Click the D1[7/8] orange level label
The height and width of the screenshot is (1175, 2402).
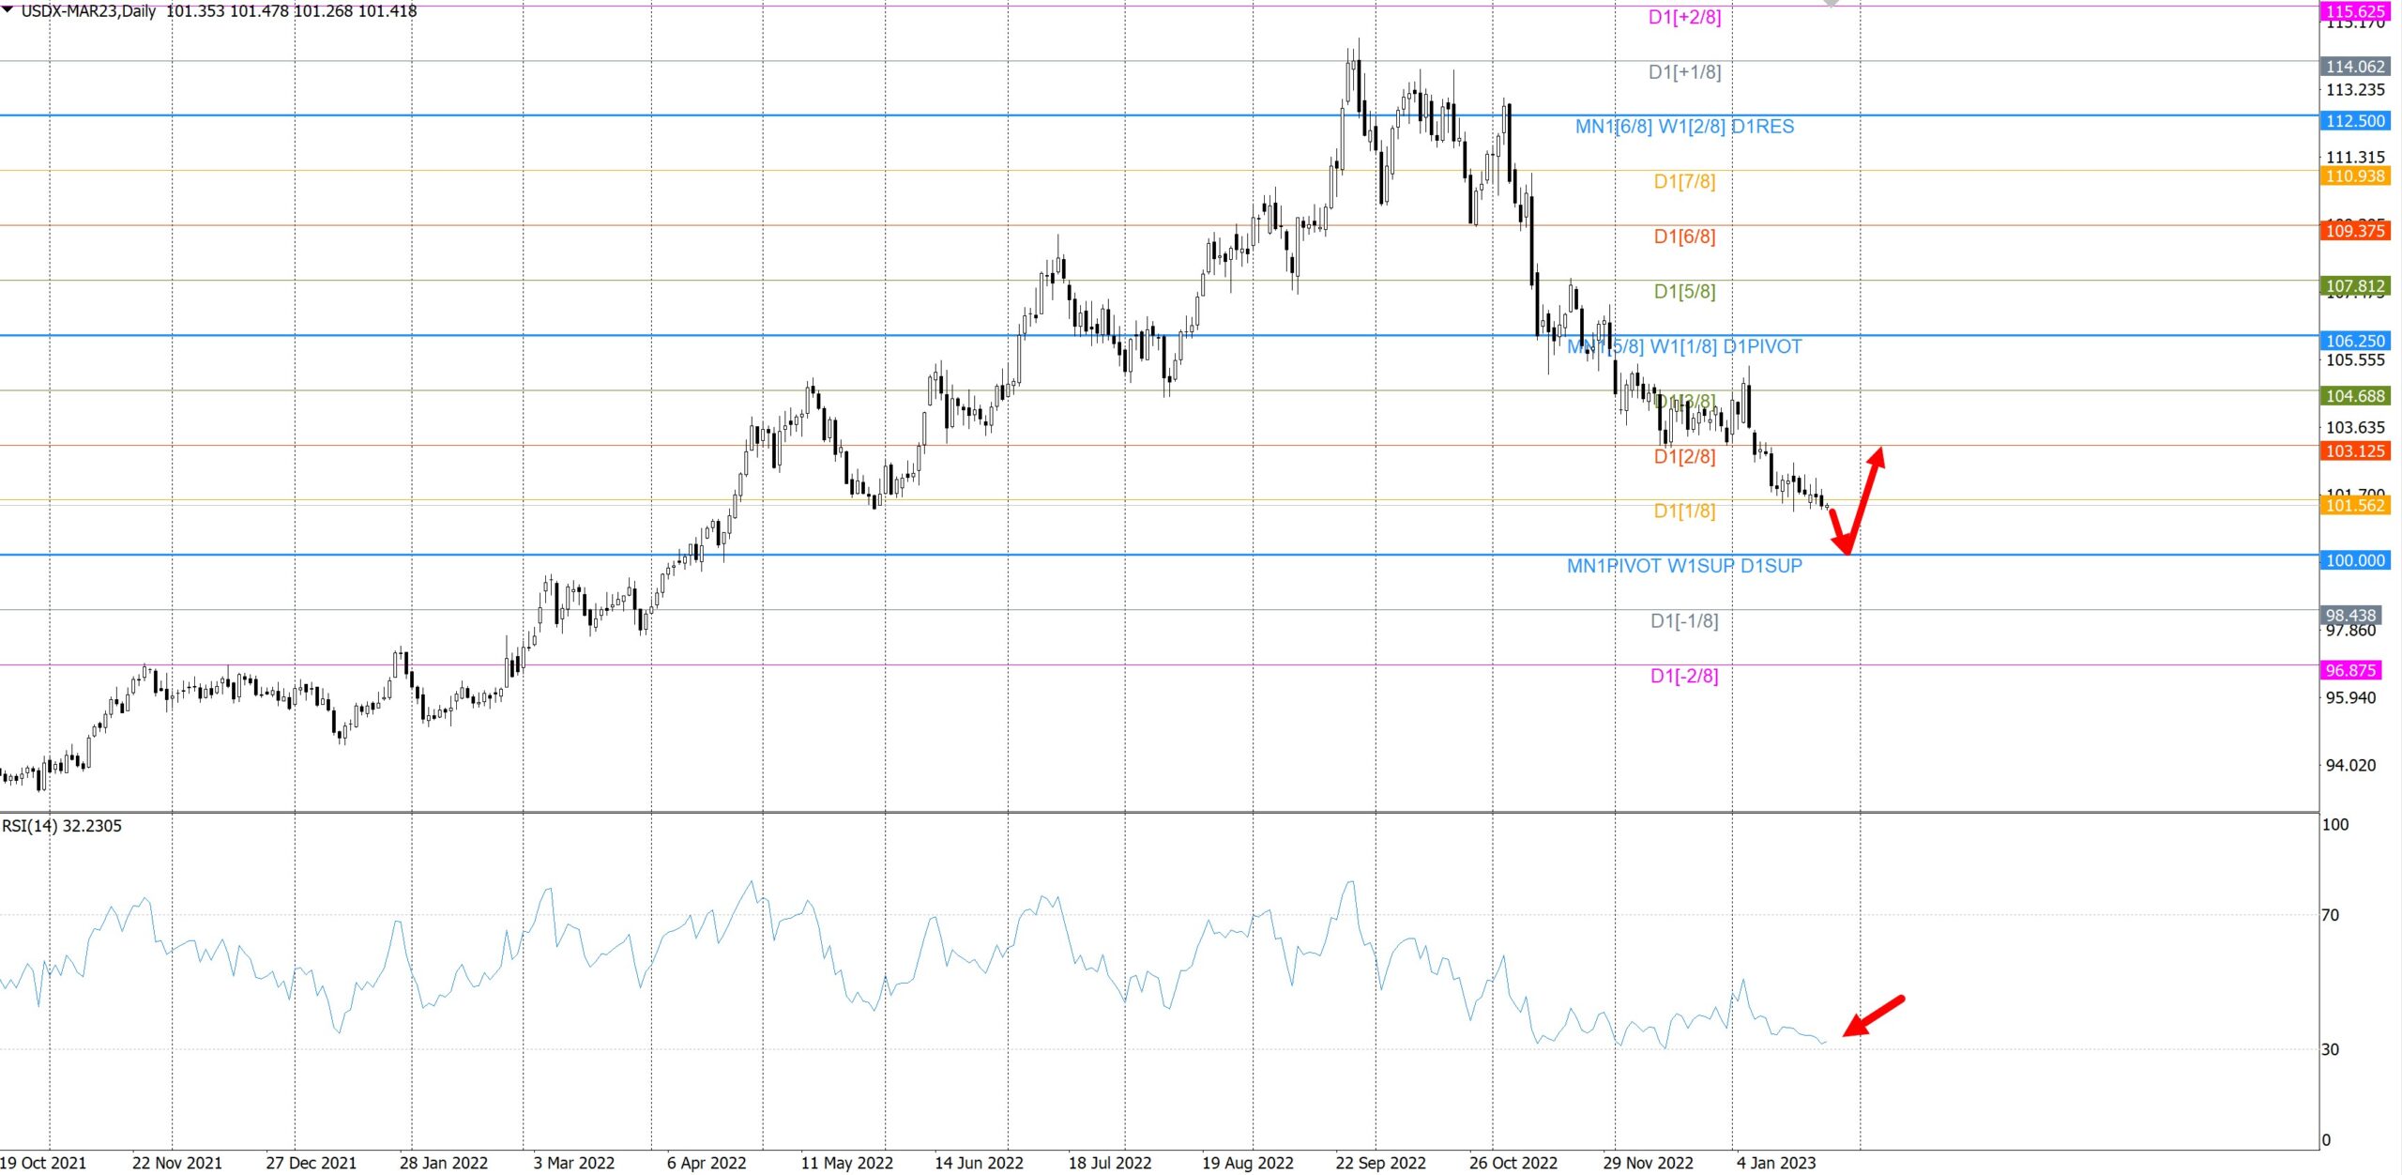pos(1684,182)
